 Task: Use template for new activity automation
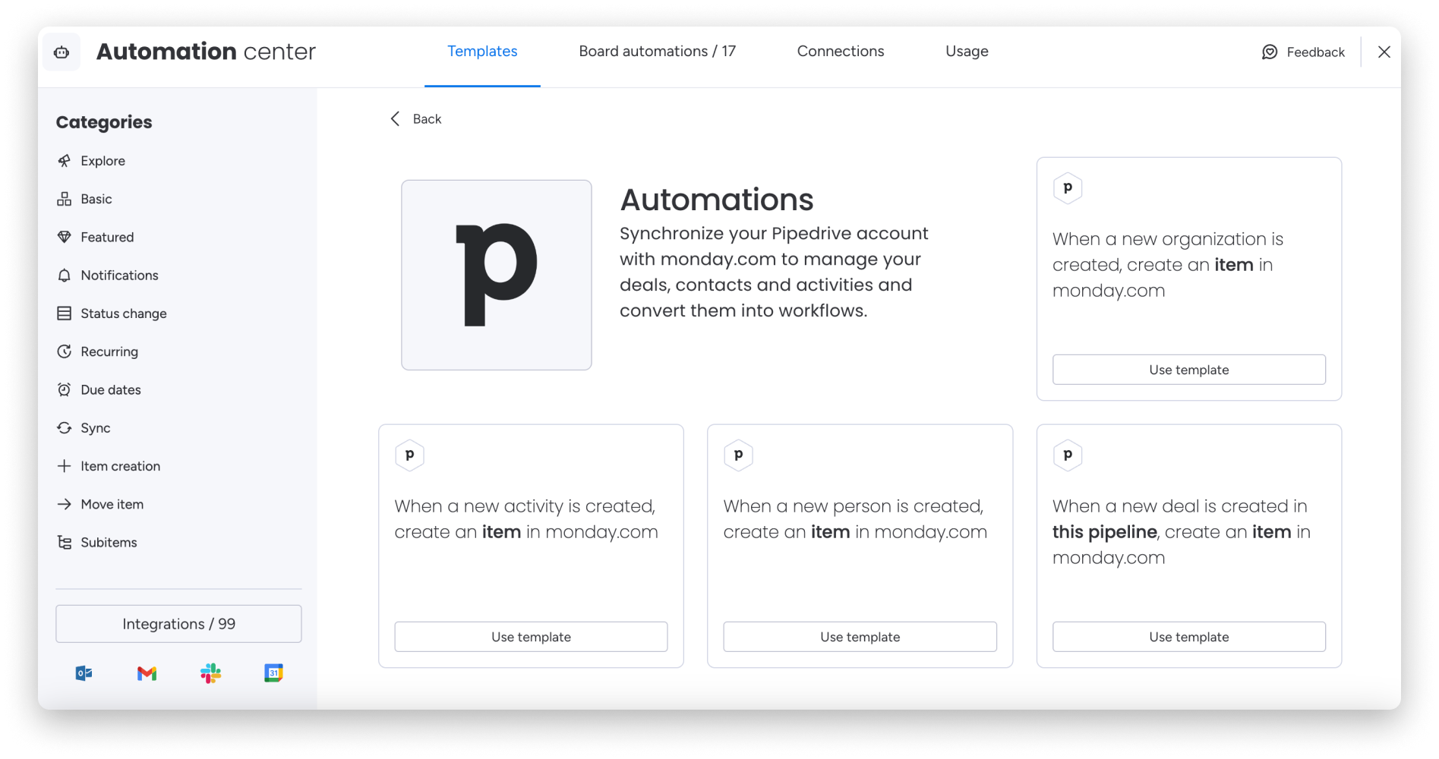click(x=531, y=637)
